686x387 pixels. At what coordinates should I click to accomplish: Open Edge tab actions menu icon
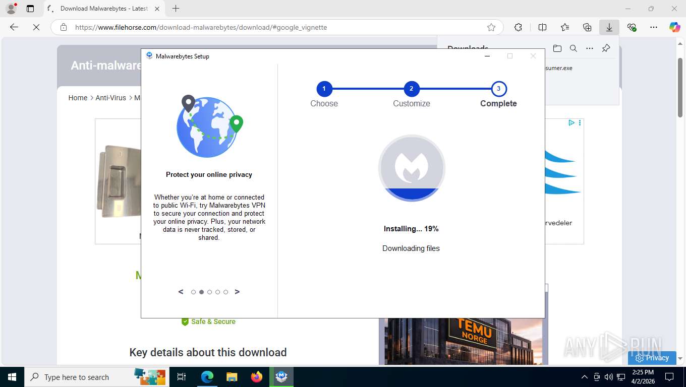(30, 9)
